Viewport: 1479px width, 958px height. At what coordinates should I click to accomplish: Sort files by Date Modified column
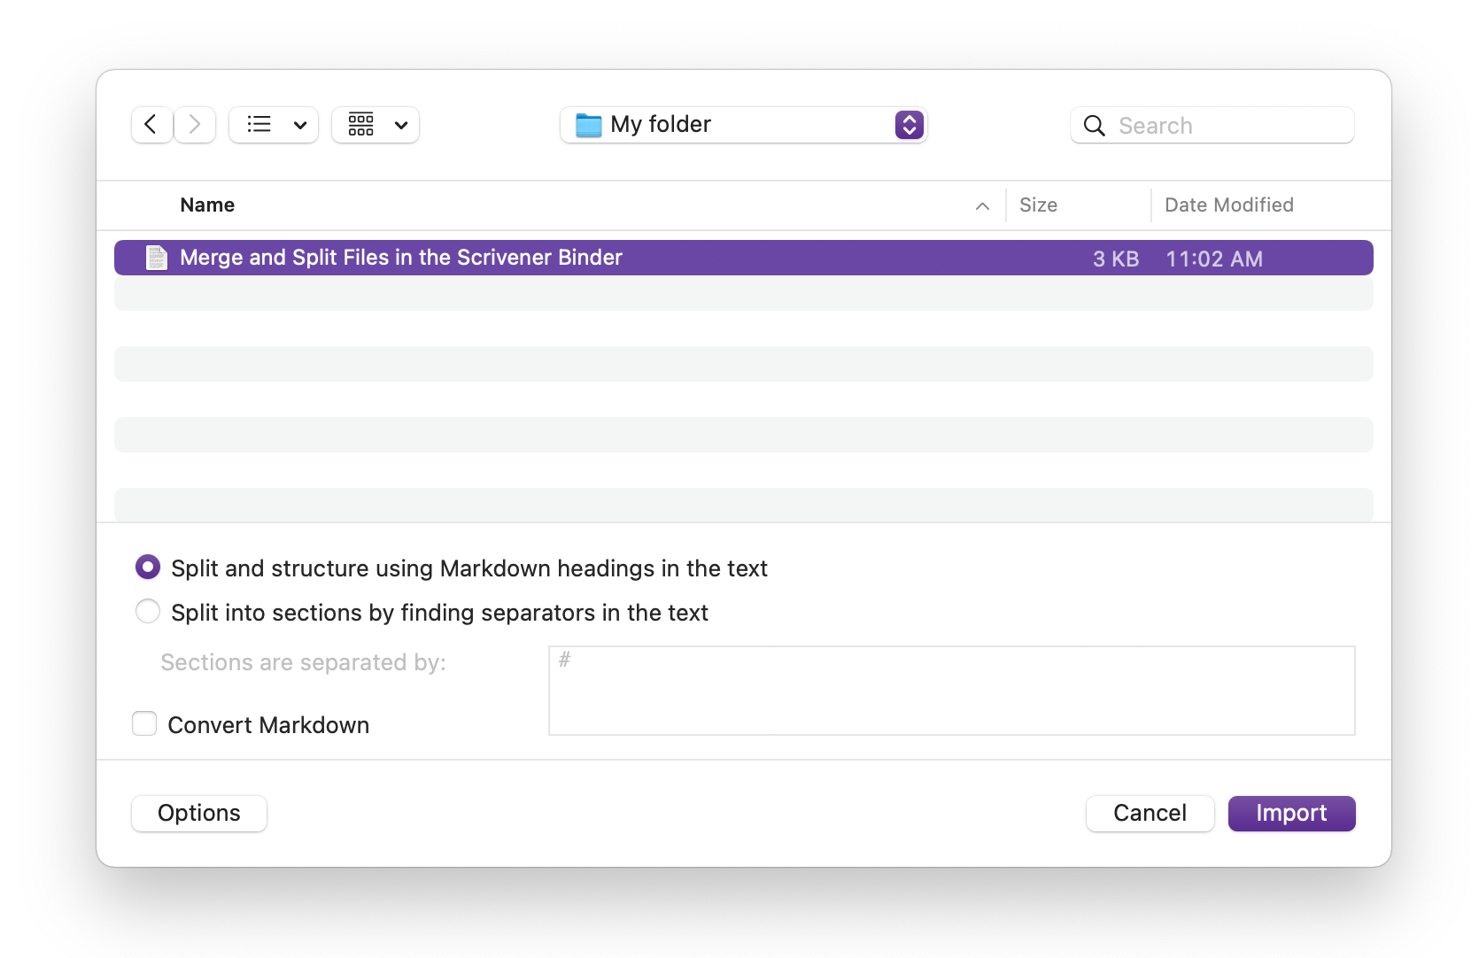click(1228, 205)
